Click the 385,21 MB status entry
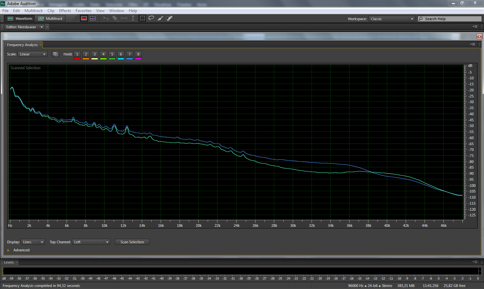This screenshot has width=484, height=289. click(x=406, y=286)
